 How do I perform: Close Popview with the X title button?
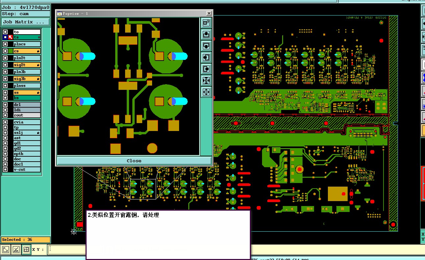tap(209, 13)
